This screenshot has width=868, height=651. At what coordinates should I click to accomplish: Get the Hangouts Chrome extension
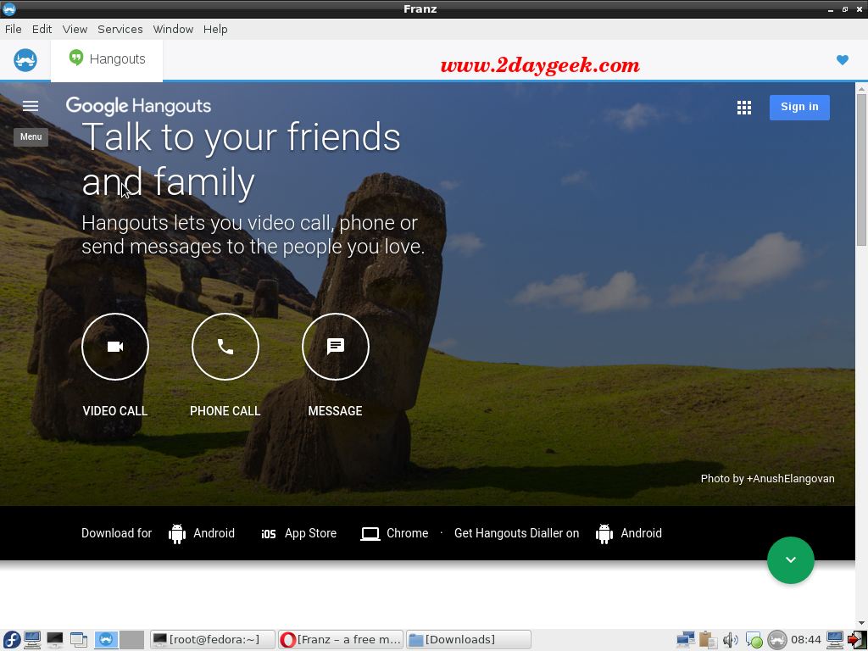(x=394, y=534)
